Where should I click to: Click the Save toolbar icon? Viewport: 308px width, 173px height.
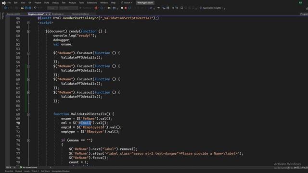pos(26,8)
